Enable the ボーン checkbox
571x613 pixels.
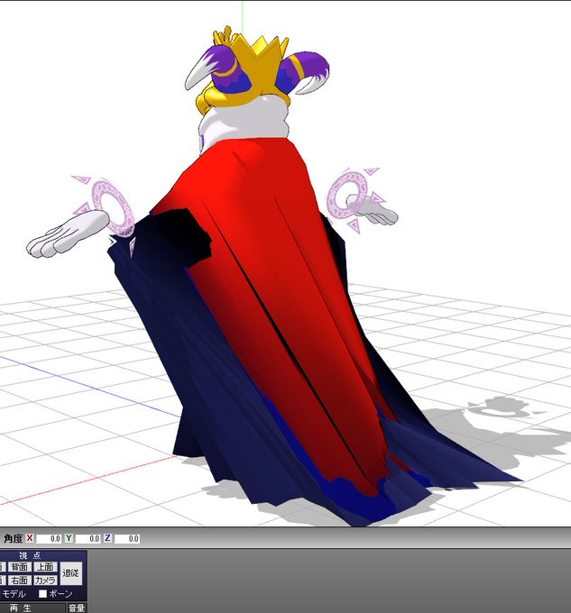point(42,594)
